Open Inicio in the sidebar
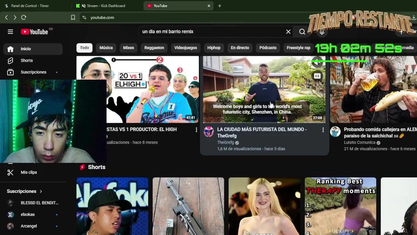This screenshot has height=235, width=417. click(33, 49)
